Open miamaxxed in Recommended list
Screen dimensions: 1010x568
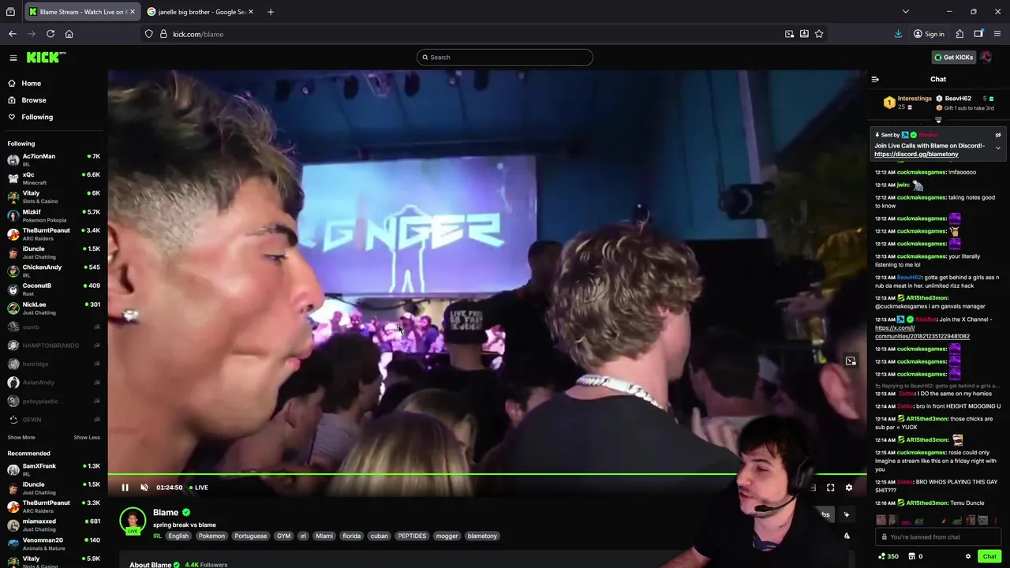54,525
